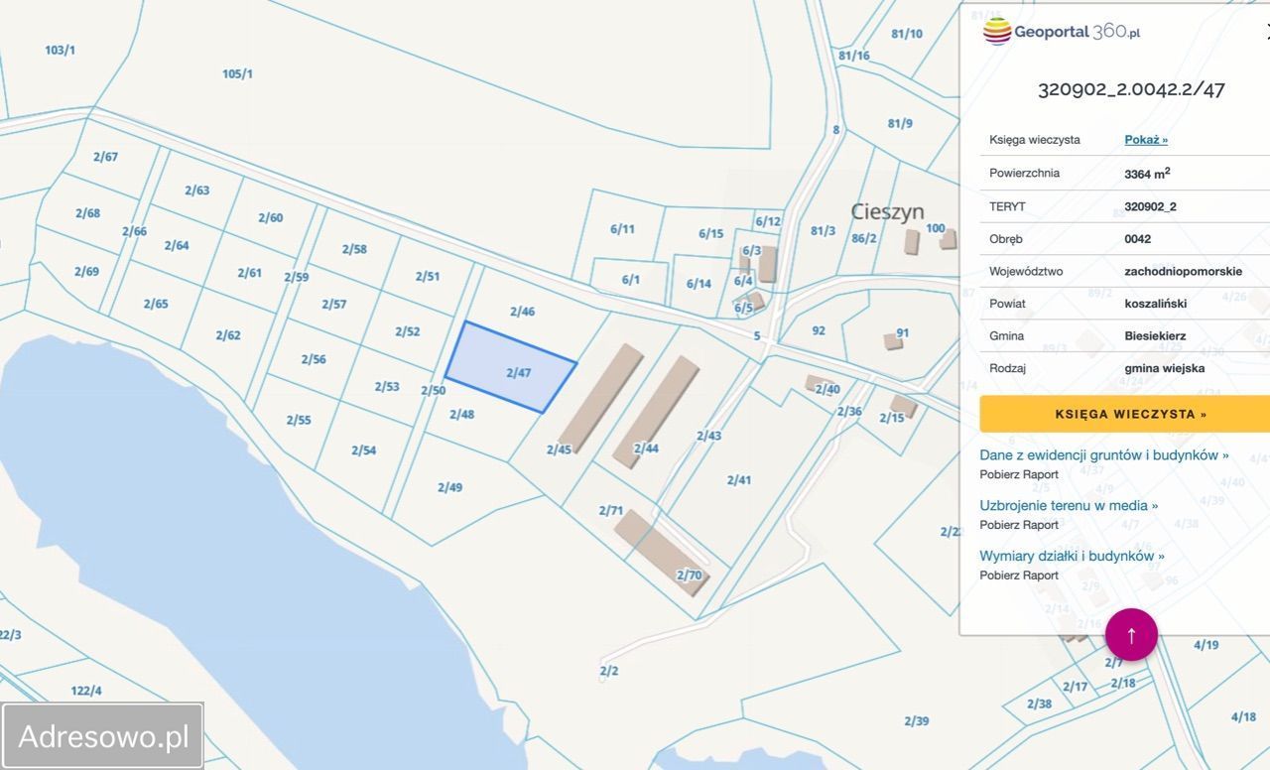Viewport: 1270px width, 770px height.
Task: Click parcel 2/62 on the map
Action: (x=228, y=335)
